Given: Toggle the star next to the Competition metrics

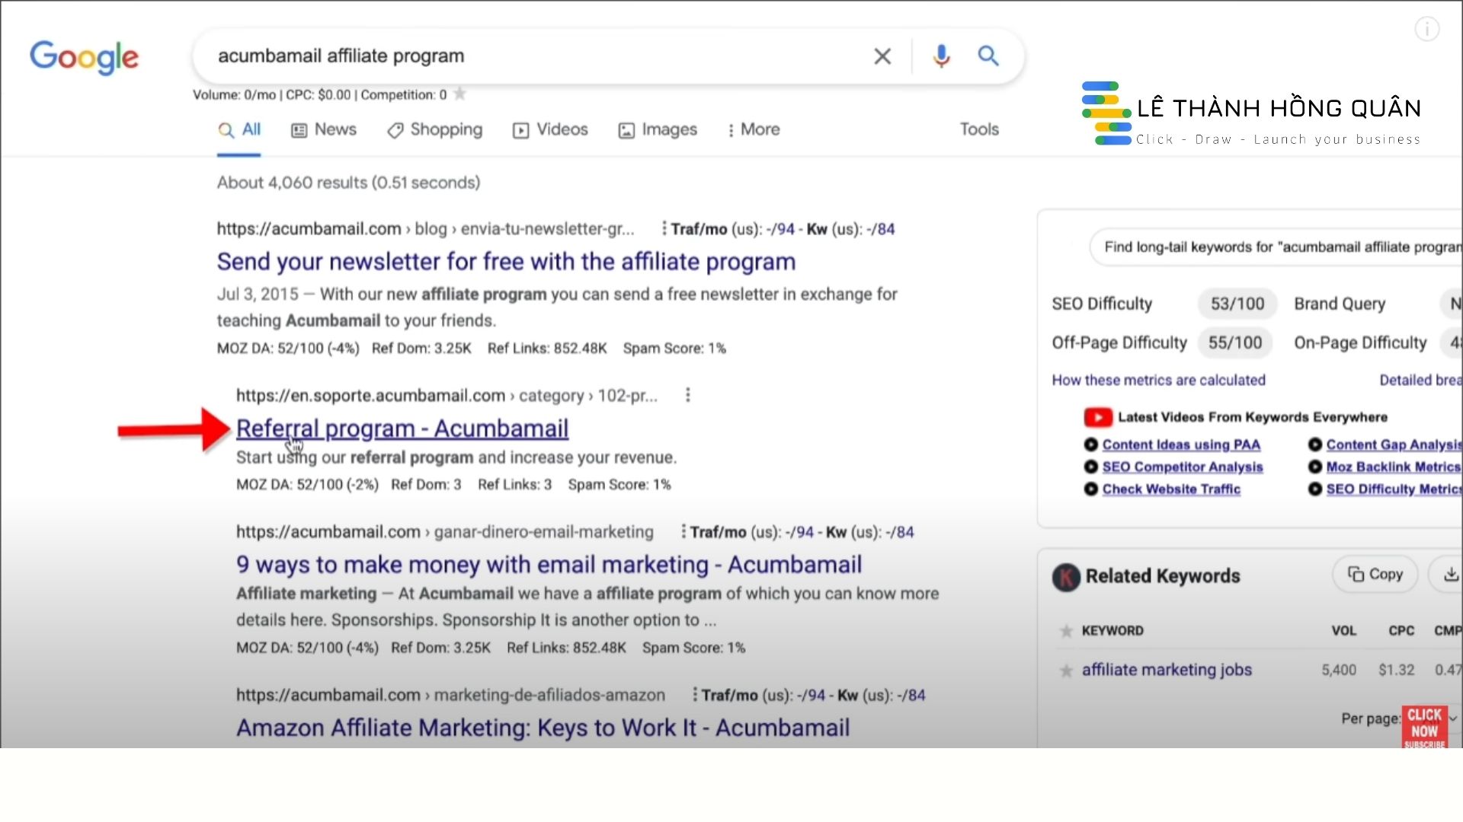Looking at the screenshot, I should pyautogui.click(x=459, y=94).
